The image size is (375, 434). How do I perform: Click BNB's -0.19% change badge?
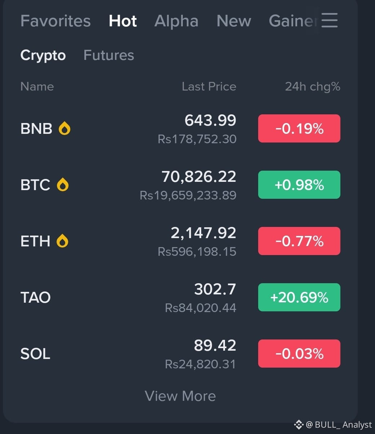pyautogui.click(x=299, y=128)
